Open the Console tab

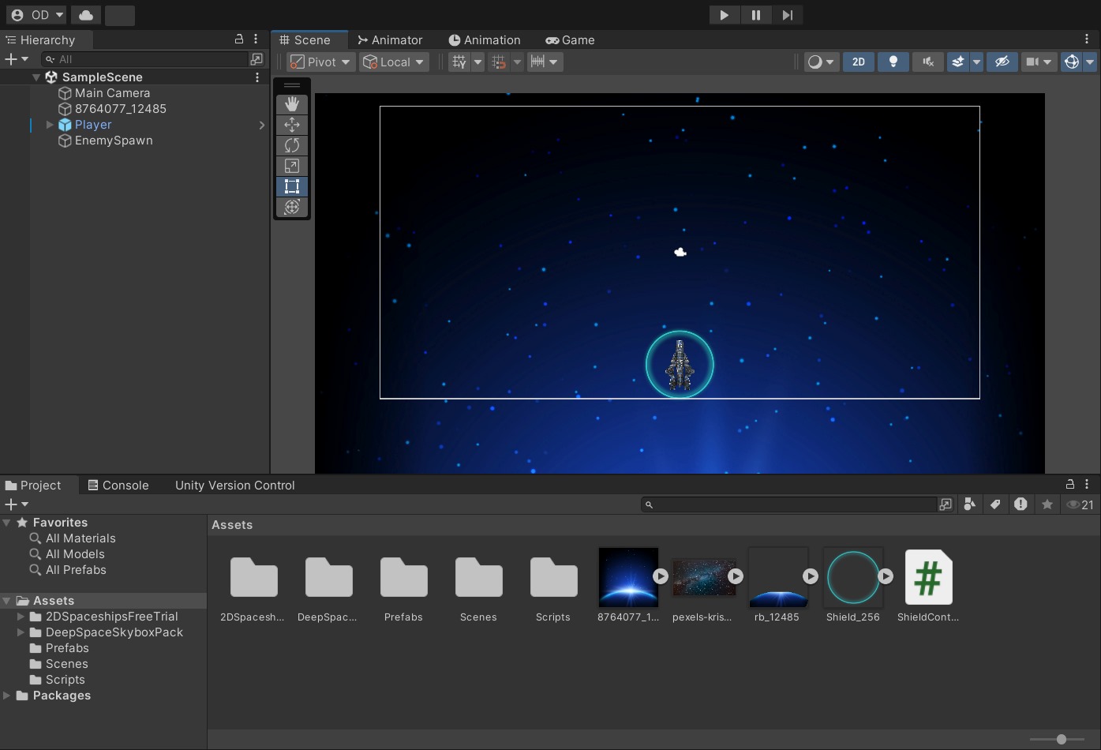click(118, 486)
